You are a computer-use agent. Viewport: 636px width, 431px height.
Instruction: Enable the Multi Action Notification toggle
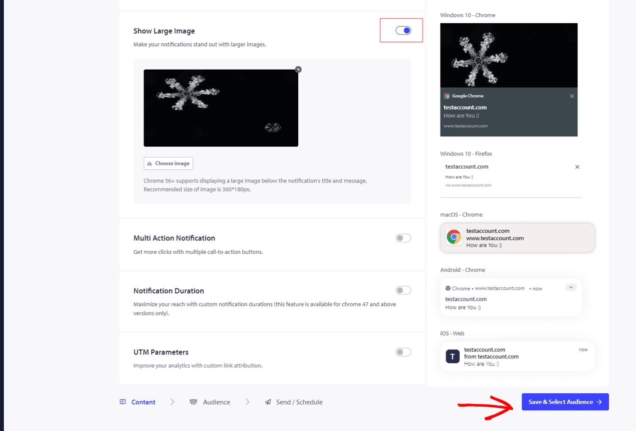point(403,238)
